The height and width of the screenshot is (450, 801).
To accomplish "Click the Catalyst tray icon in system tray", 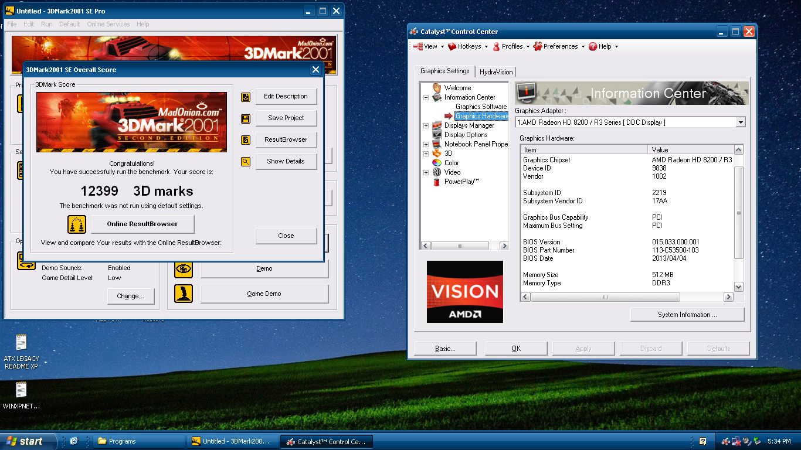I will [727, 441].
